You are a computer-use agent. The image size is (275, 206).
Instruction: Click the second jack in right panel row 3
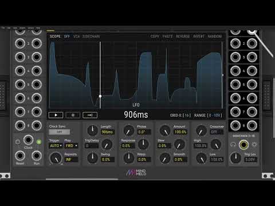[252, 57]
